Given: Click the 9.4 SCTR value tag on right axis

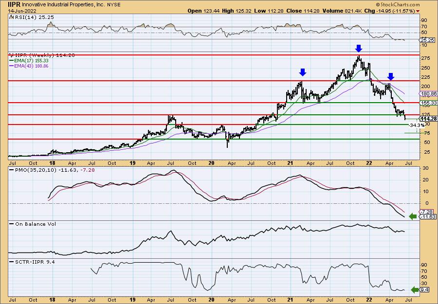Looking at the screenshot, I should [x=424, y=290].
